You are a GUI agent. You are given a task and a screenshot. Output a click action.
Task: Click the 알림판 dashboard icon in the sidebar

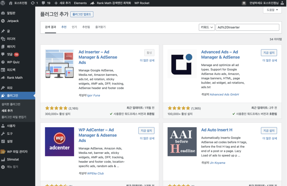point(3,13)
